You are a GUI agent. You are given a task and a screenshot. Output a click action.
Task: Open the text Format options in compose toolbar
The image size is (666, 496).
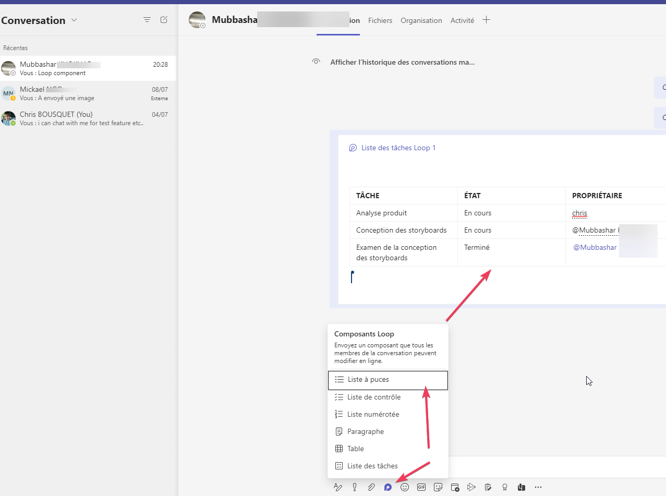click(338, 487)
